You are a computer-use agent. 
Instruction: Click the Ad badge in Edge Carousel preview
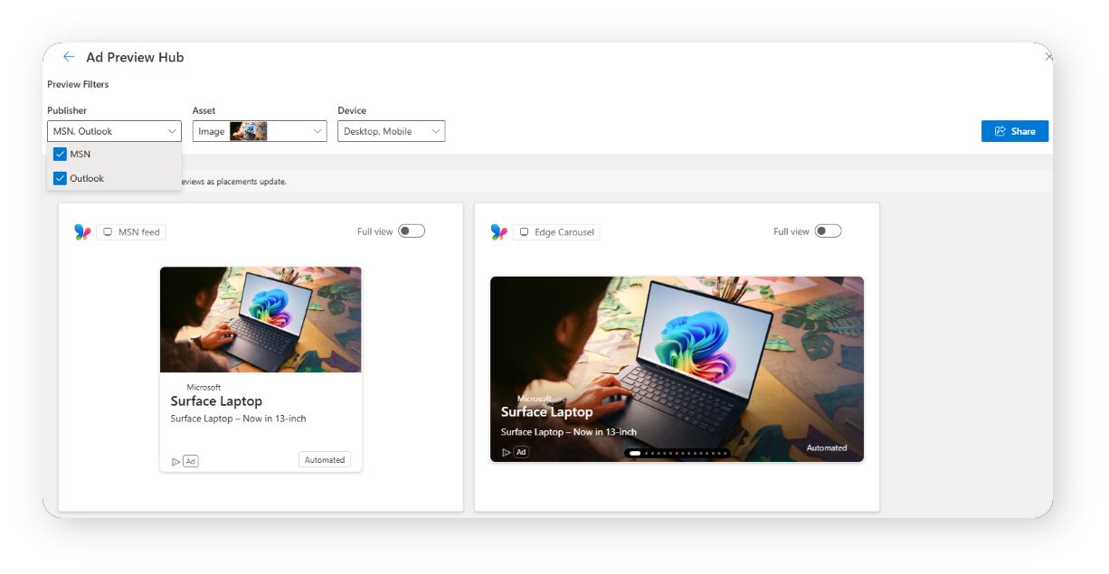point(521,452)
